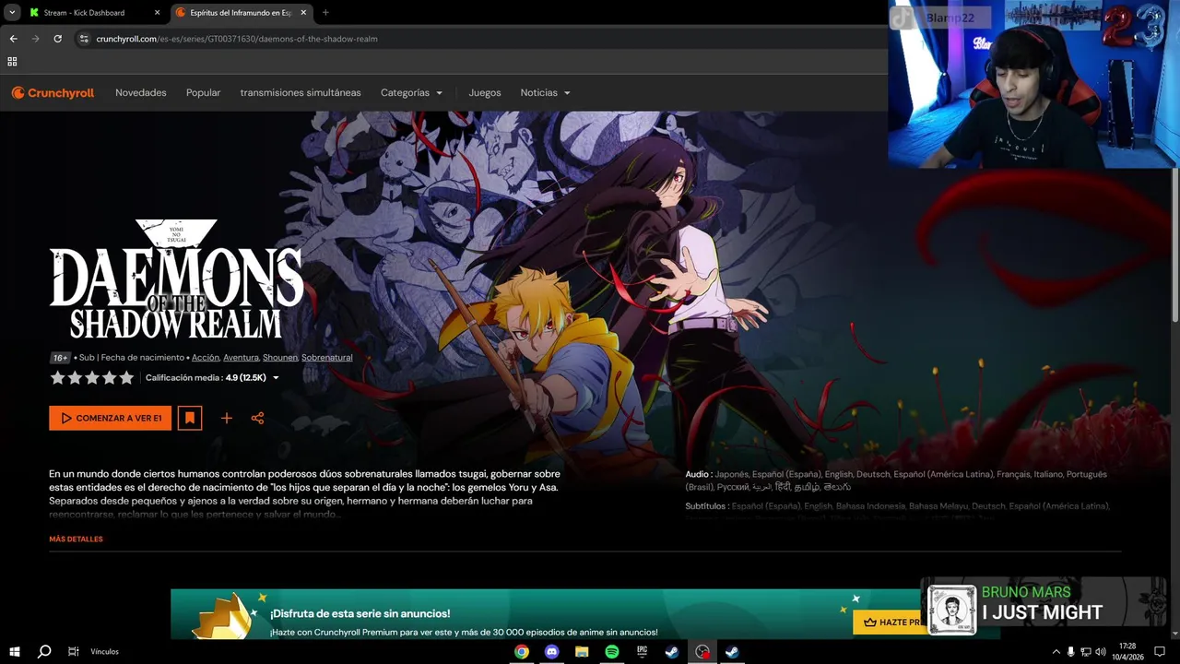Click the Audio languages line
The height and width of the screenshot is (664, 1180).
coord(896,480)
